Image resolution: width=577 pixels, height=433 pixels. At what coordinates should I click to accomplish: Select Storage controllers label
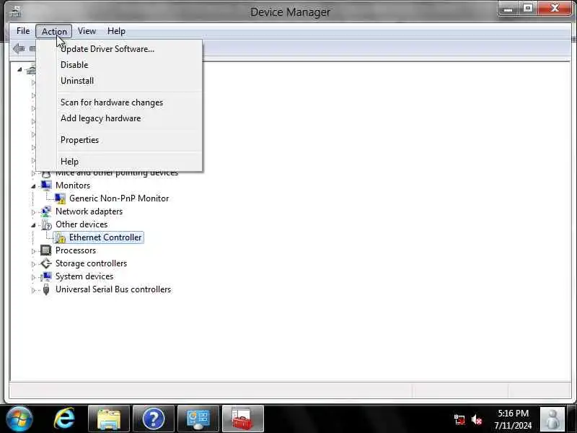[x=92, y=263]
